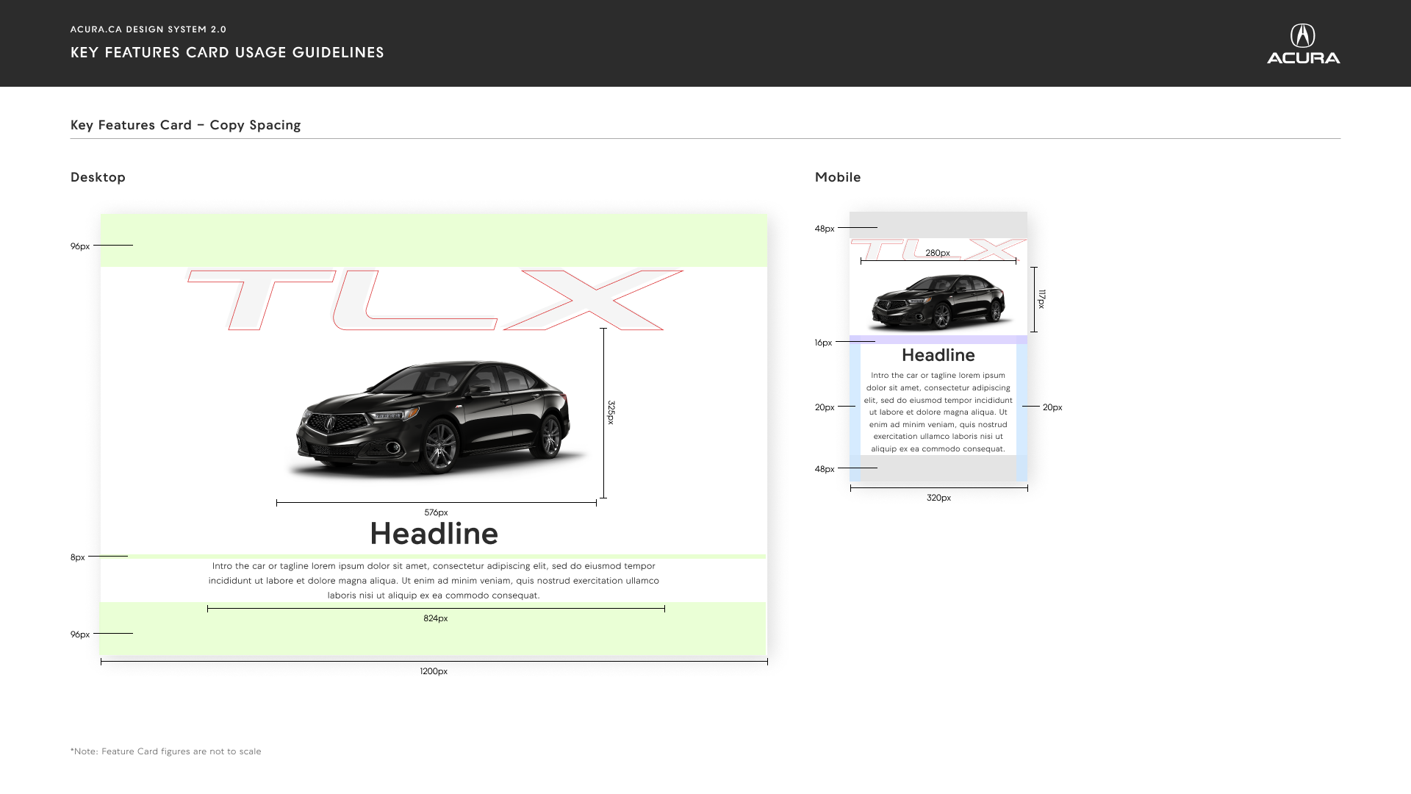This screenshot has width=1411, height=794.
Task: Click the mobile 'Headline' text
Action: point(938,355)
